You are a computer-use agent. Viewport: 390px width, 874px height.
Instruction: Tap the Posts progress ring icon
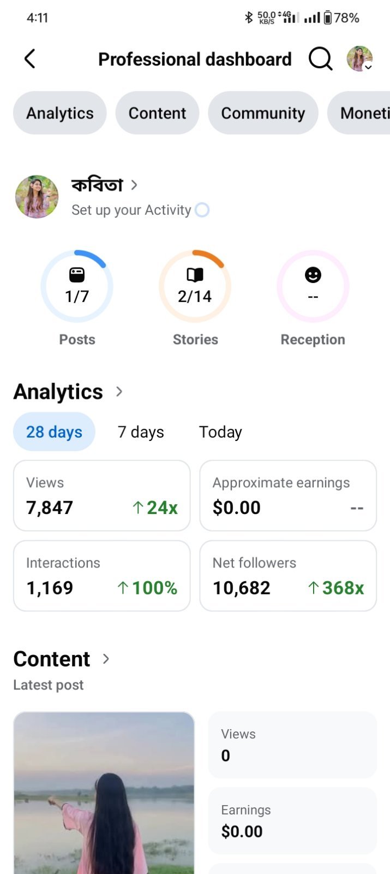click(x=77, y=286)
